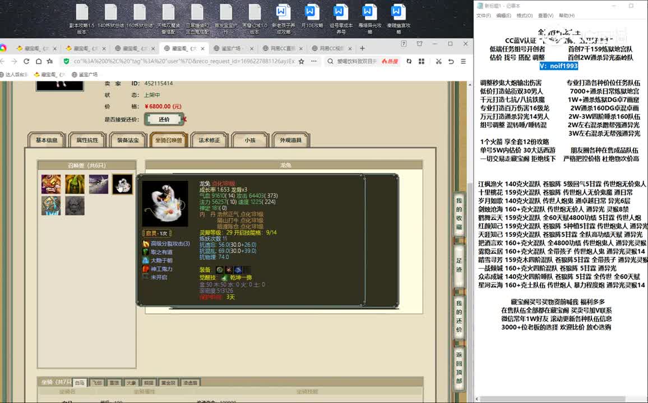Select the 凌虚扇 mount tab
This screenshot has width=648, height=403.
click(190, 383)
